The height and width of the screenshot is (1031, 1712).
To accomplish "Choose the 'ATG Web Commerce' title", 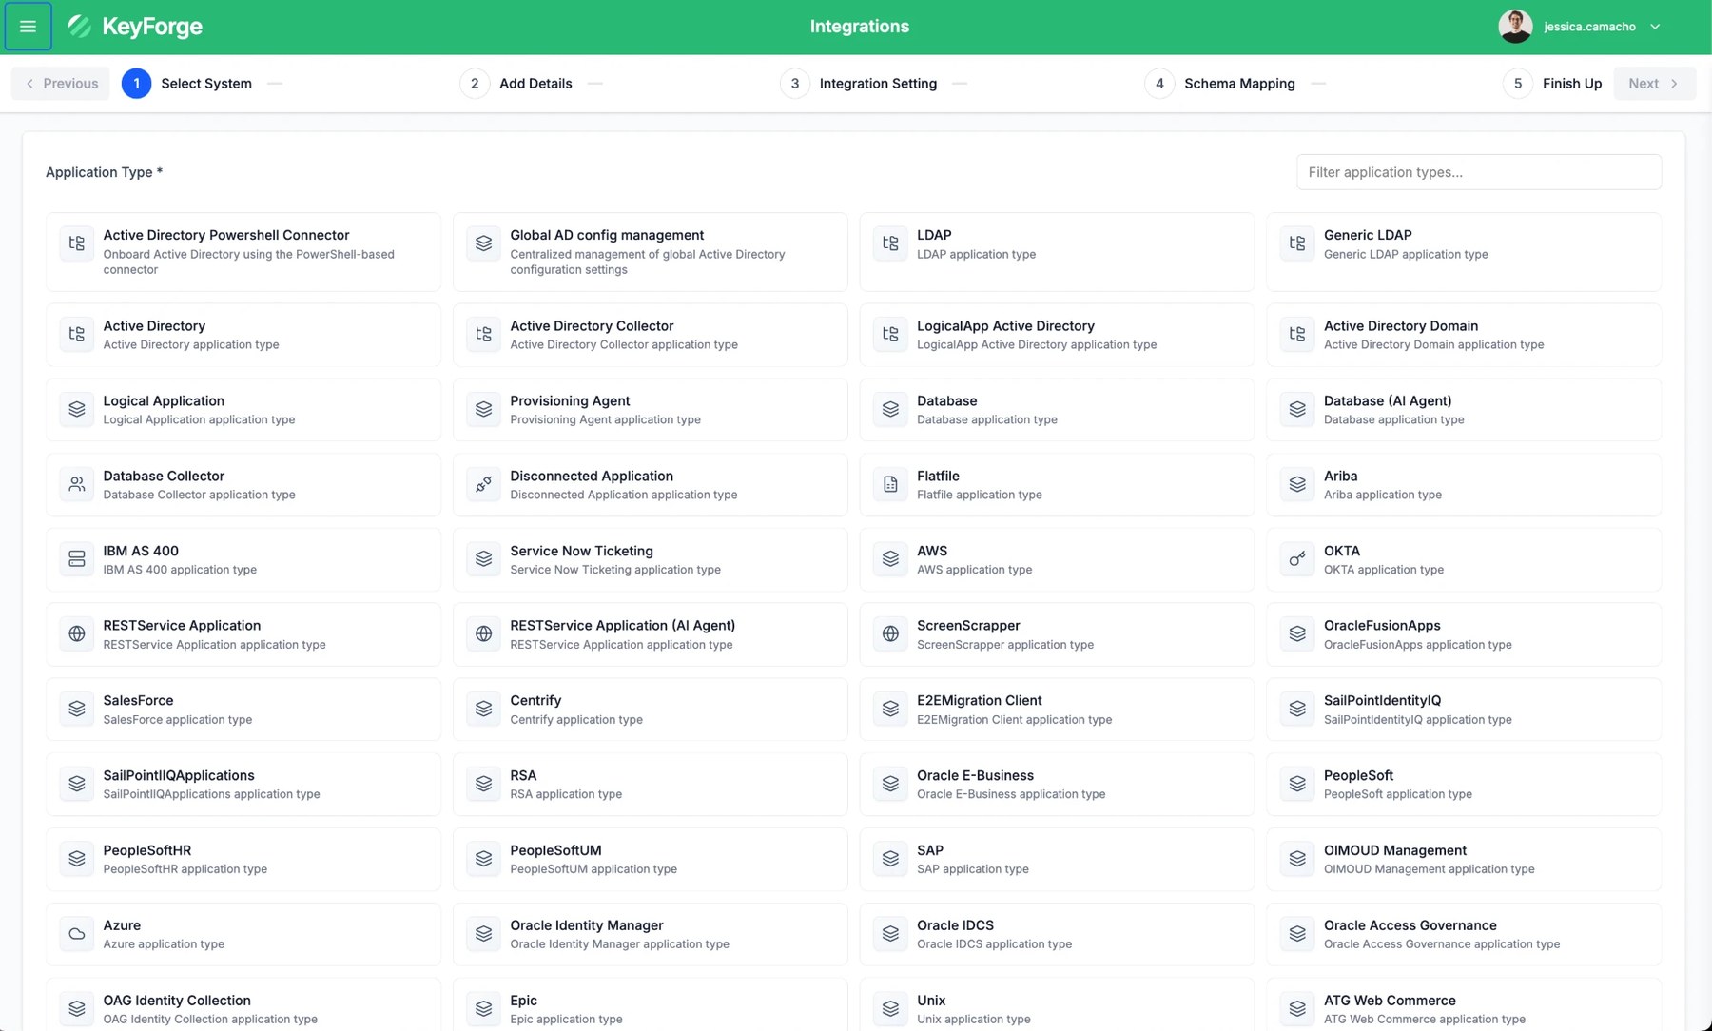I will pyautogui.click(x=1390, y=1001).
